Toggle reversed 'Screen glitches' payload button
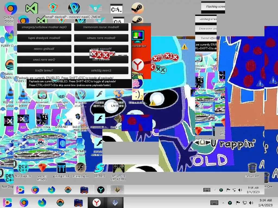 point(101,70)
